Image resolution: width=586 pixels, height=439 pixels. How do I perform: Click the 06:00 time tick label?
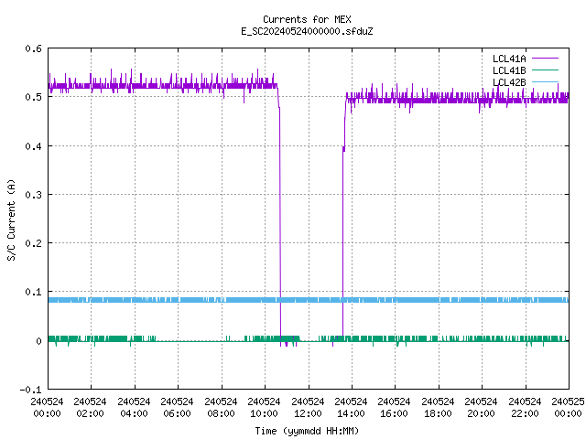(177, 413)
